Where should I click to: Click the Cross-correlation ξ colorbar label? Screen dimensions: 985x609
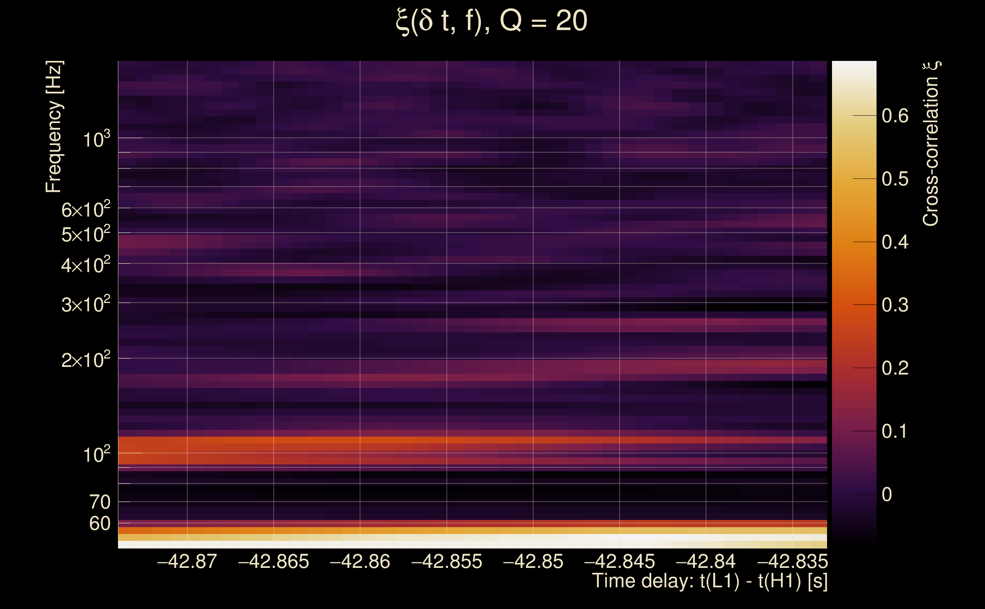(x=931, y=143)
